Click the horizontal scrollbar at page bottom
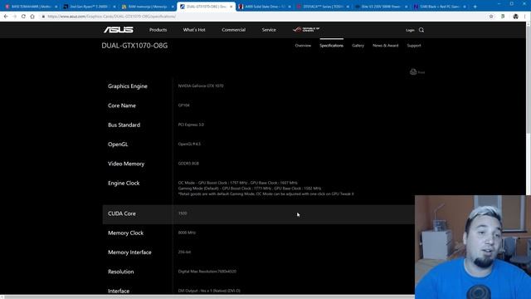This screenshot has width=531, height=299. click(207, 297)
